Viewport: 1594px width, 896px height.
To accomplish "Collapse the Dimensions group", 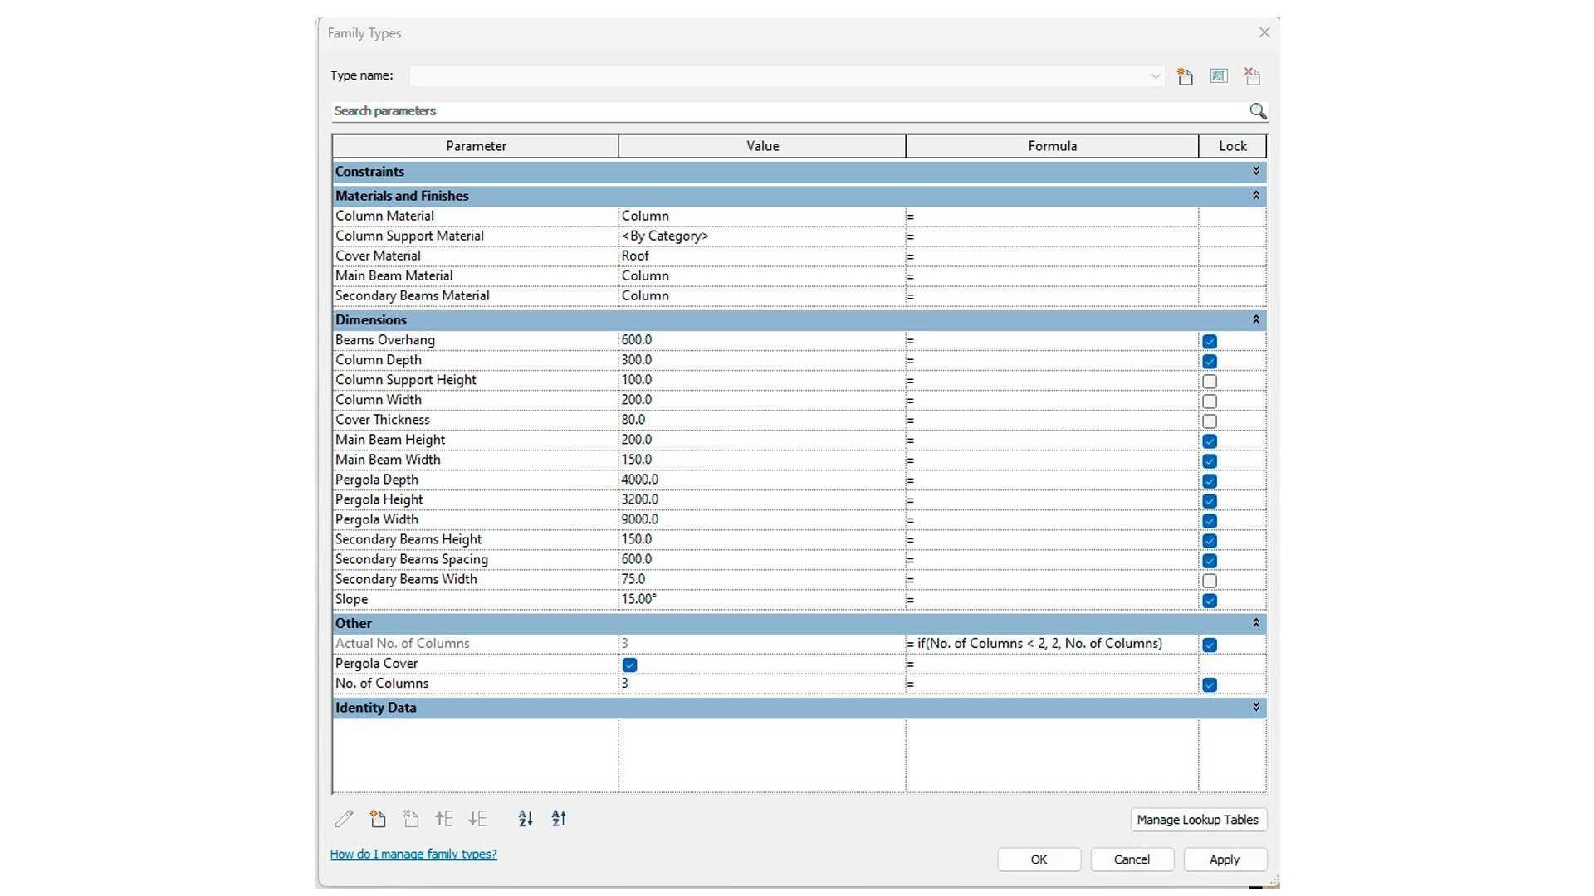I will point(1255,319).
